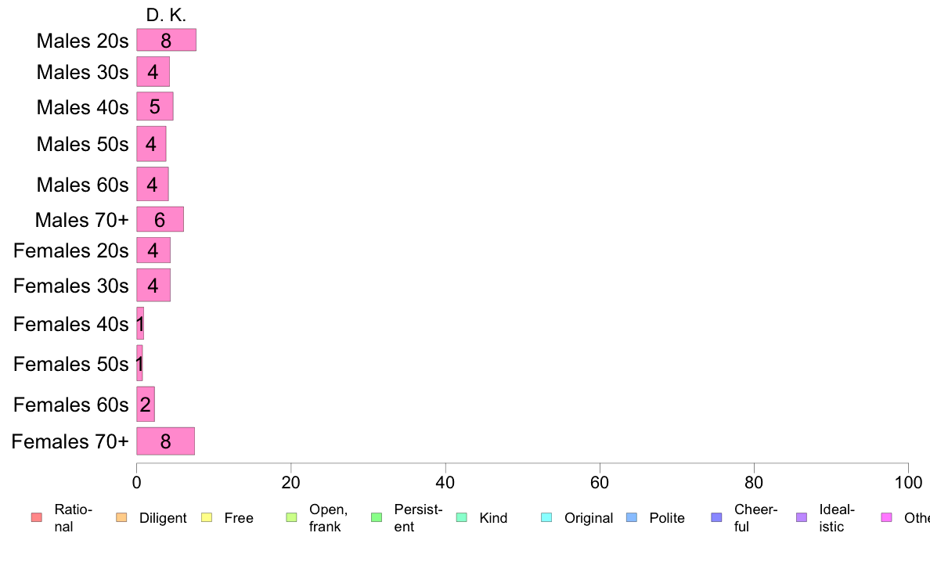This screenshot has height=576, width=930.
Task: Click the Open, frank legend swatch
Action: [291, 517]
